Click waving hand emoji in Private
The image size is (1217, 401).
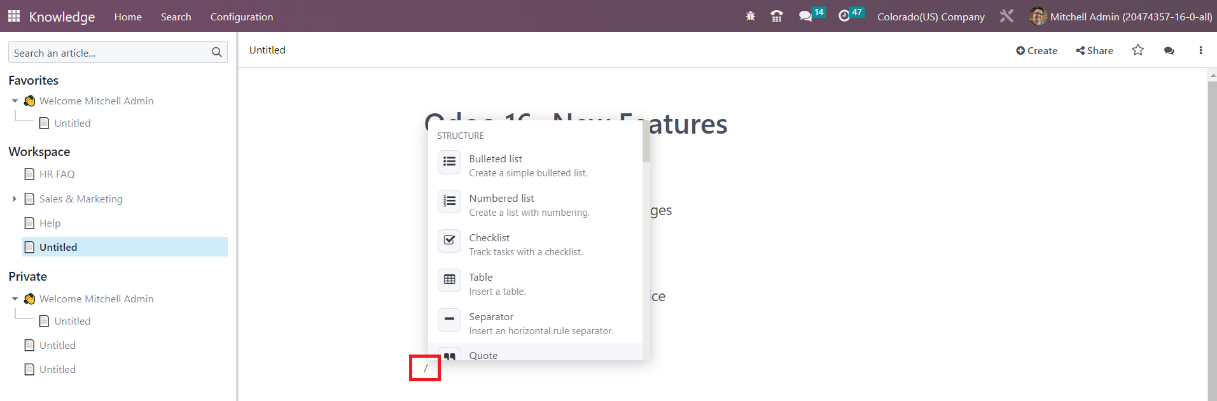[x=29, y=299]
